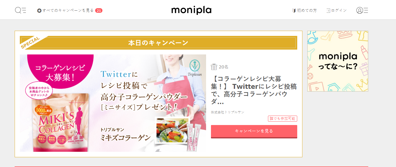Click the キャンペーンを見る button
The height and width of the screenshot is (167, 396).
pyautogui.click(x=254, y=131)
